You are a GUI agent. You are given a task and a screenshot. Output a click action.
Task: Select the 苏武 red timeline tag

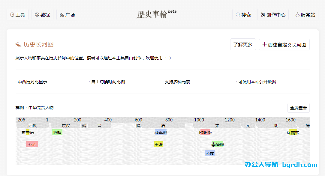pyautogui.click(x=32, y=145)
